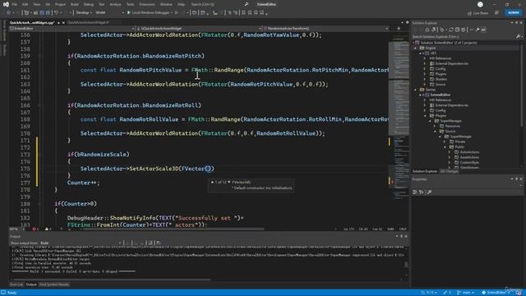Click the Categorized icon in Properties panel
The width and height of the screenshot is (526, 296).
(415, 192)
